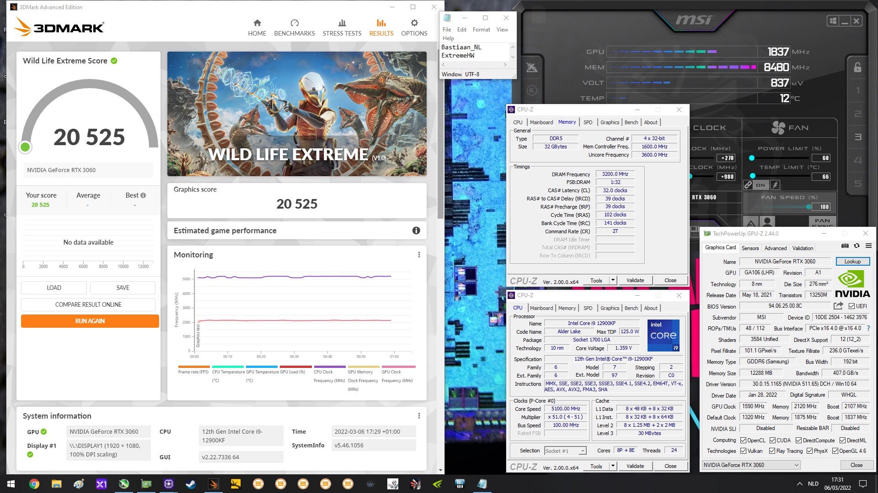Open Steam from the taskbar

(191, 484)
